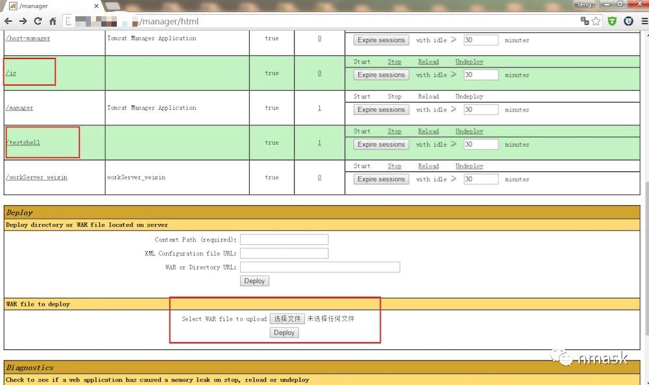The height and width of the screenshot is (385, 649).
Task: Stop the /workServer_weixin application
Action: 395,166
